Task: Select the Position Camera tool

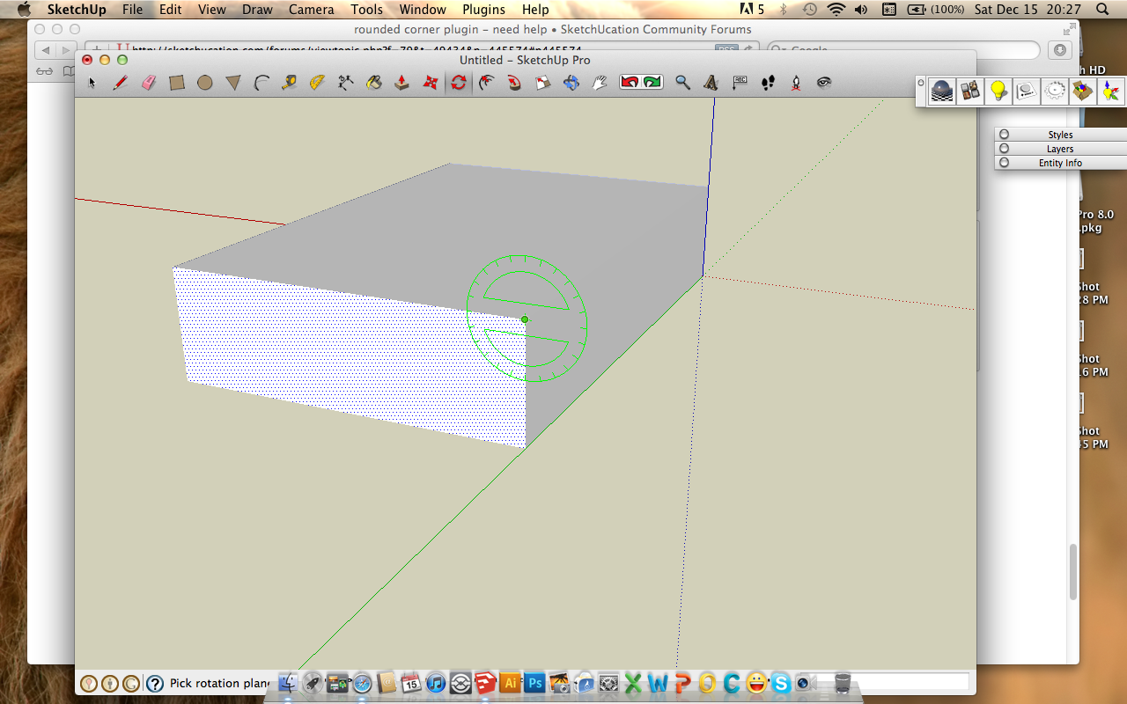Action: point(796,83)
